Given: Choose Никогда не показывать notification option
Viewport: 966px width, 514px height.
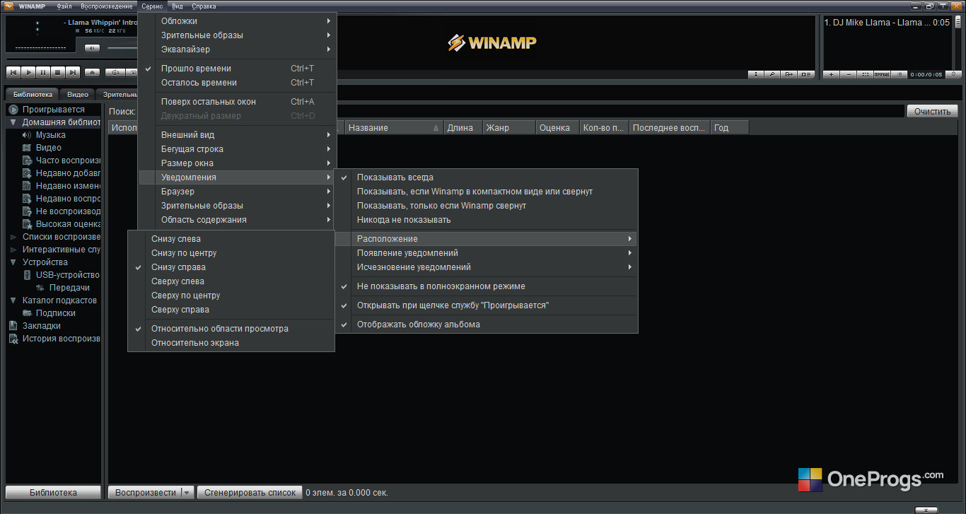Looking at the screenshot, I should (x=487, y=220).
